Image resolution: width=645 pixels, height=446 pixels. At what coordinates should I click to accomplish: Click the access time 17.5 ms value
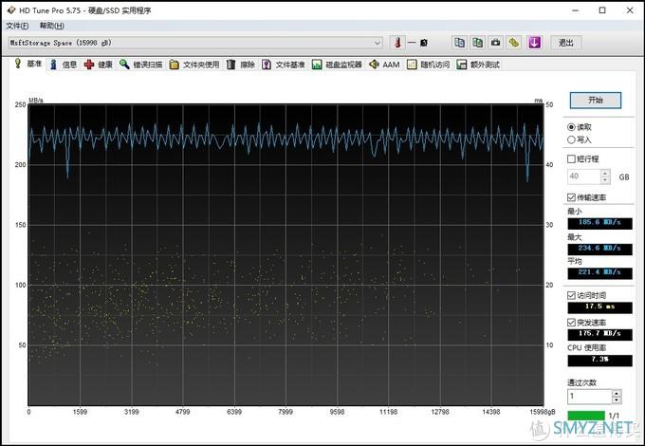click(x=599, y=307)
